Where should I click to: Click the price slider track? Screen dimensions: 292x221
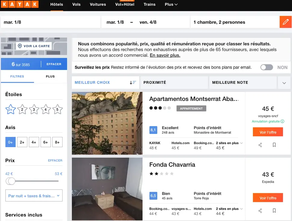pos(36,181)
